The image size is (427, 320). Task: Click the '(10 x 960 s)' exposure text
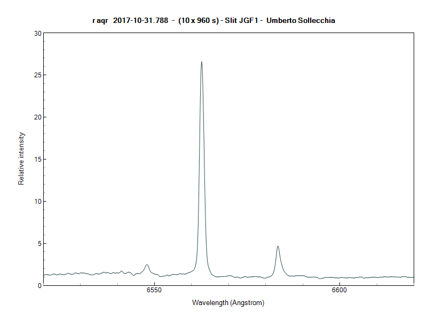[199, 20]
